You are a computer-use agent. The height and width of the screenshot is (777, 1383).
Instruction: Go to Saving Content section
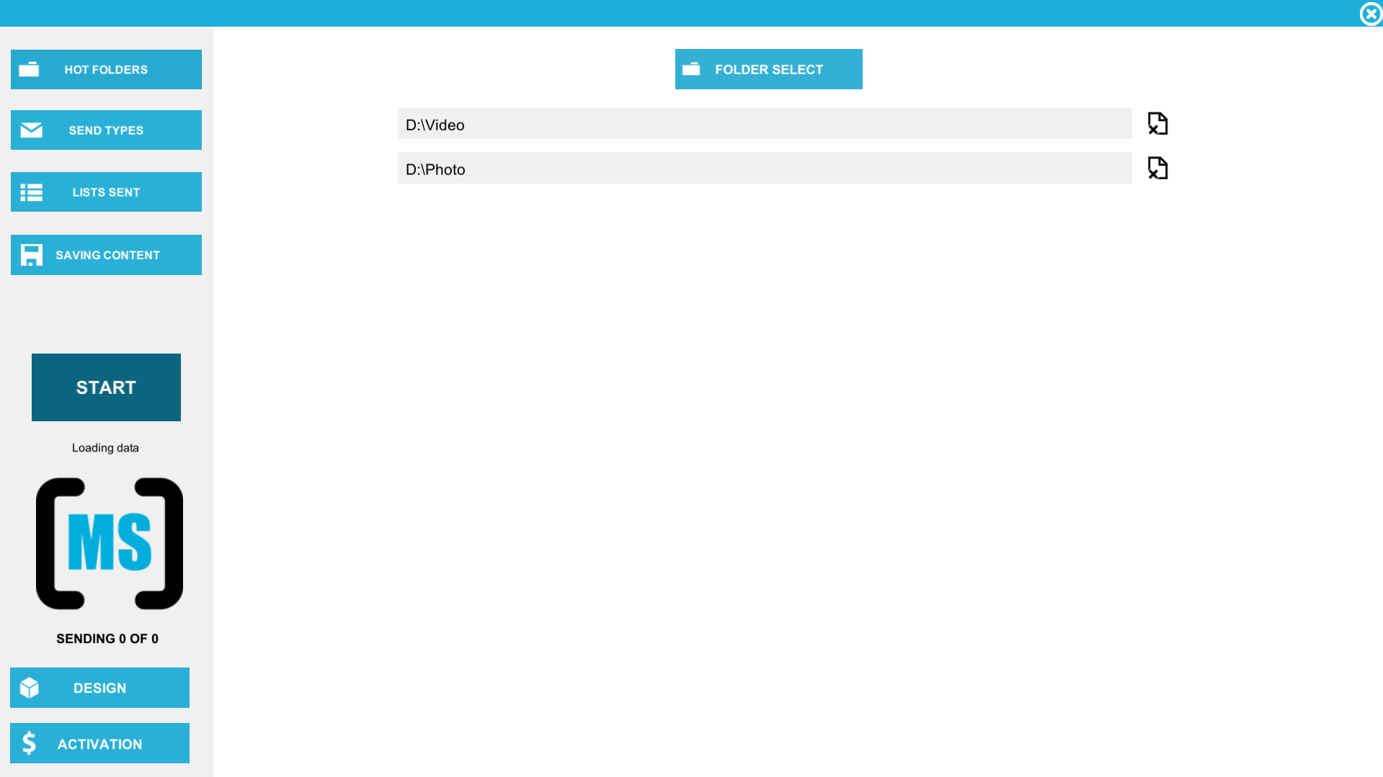pyautogui.click(x=107, y=255)
